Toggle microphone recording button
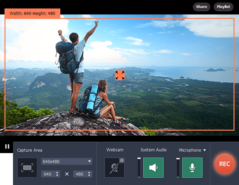Viewport: 239px width, 185px height. coord(193,168)
